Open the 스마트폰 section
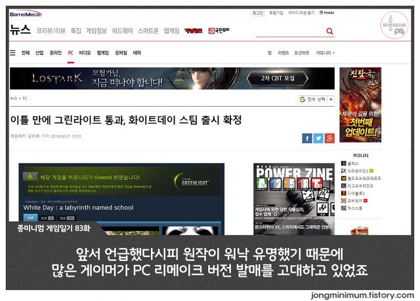Viewport: 420px width, 301px height. (148, 31)
